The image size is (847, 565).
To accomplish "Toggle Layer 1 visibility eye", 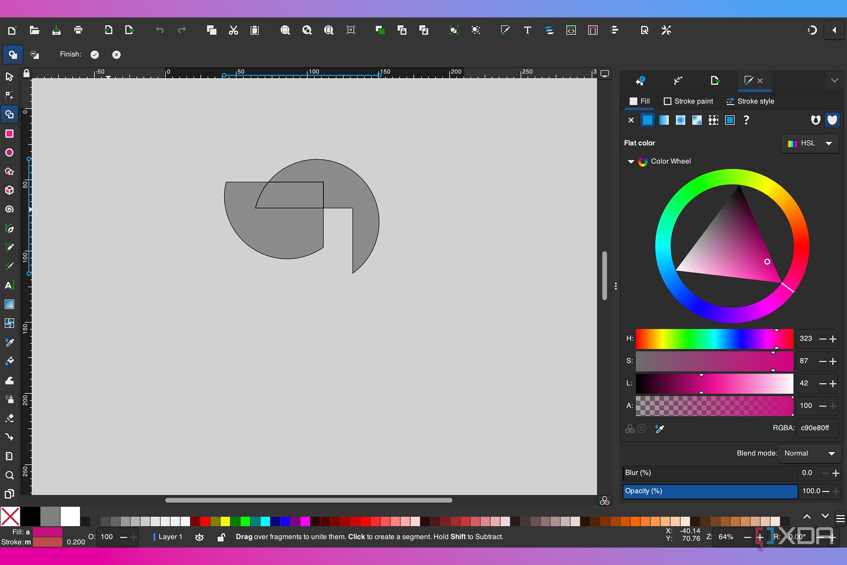I will (x=199, y=537).
